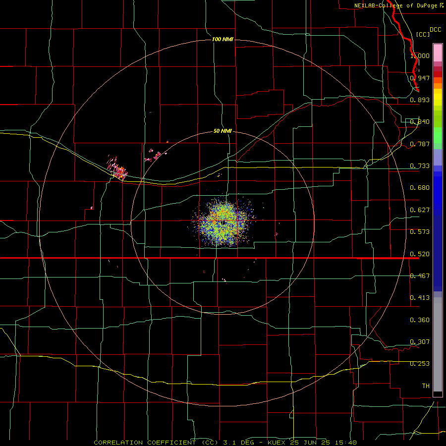
Task: Click the pink-red echo cluster northwest of radar
Action: click(x=117, y=168)
